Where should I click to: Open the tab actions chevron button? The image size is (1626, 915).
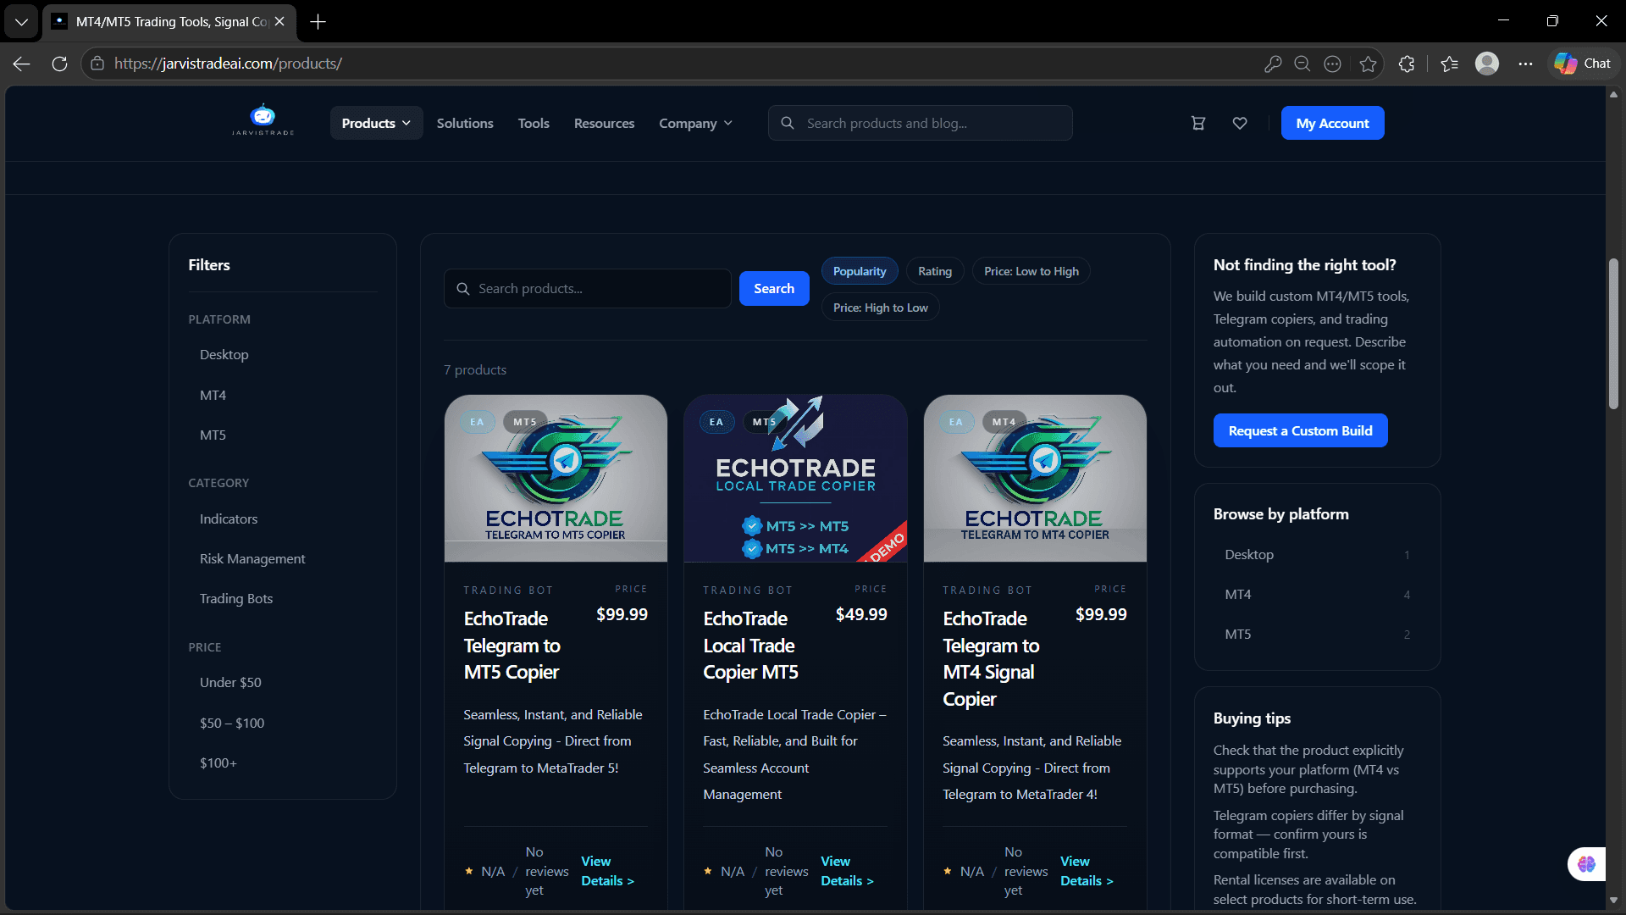(x=21, y=21)
